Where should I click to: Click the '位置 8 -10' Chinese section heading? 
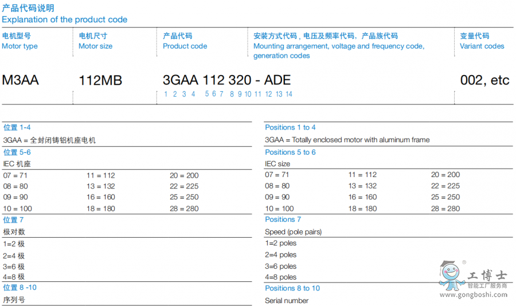[x=19, y=288]
